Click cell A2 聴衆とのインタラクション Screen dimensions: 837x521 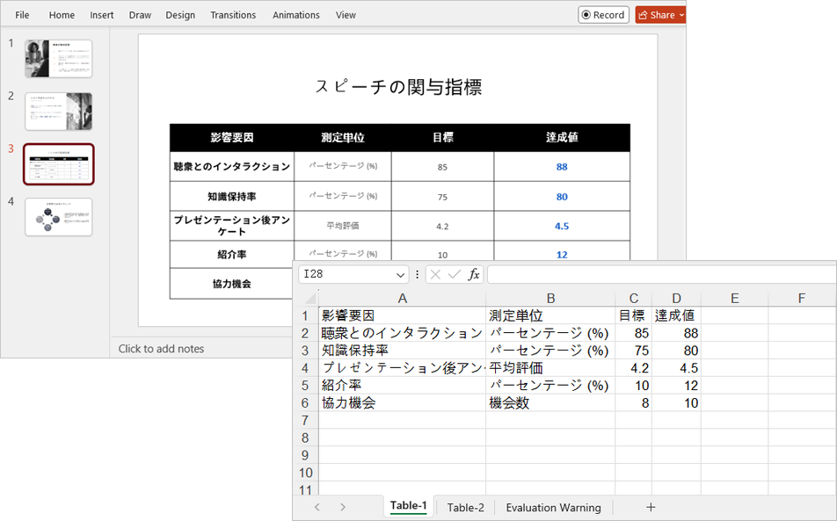pyautogui.click(x=403, y=333)
